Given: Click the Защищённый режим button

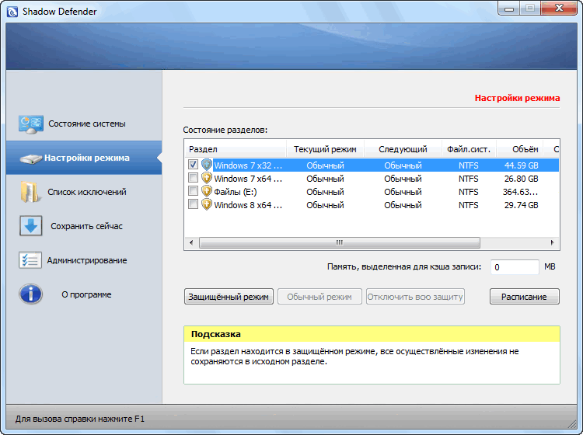Looking at the screenshot, I should click(x=229, y=297).
